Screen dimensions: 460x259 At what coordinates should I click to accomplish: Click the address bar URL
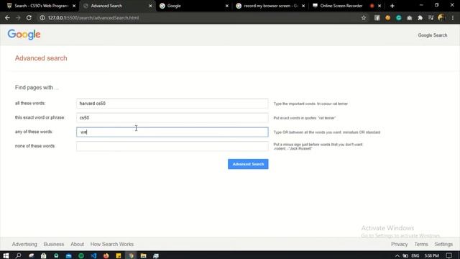pos(93,18)
